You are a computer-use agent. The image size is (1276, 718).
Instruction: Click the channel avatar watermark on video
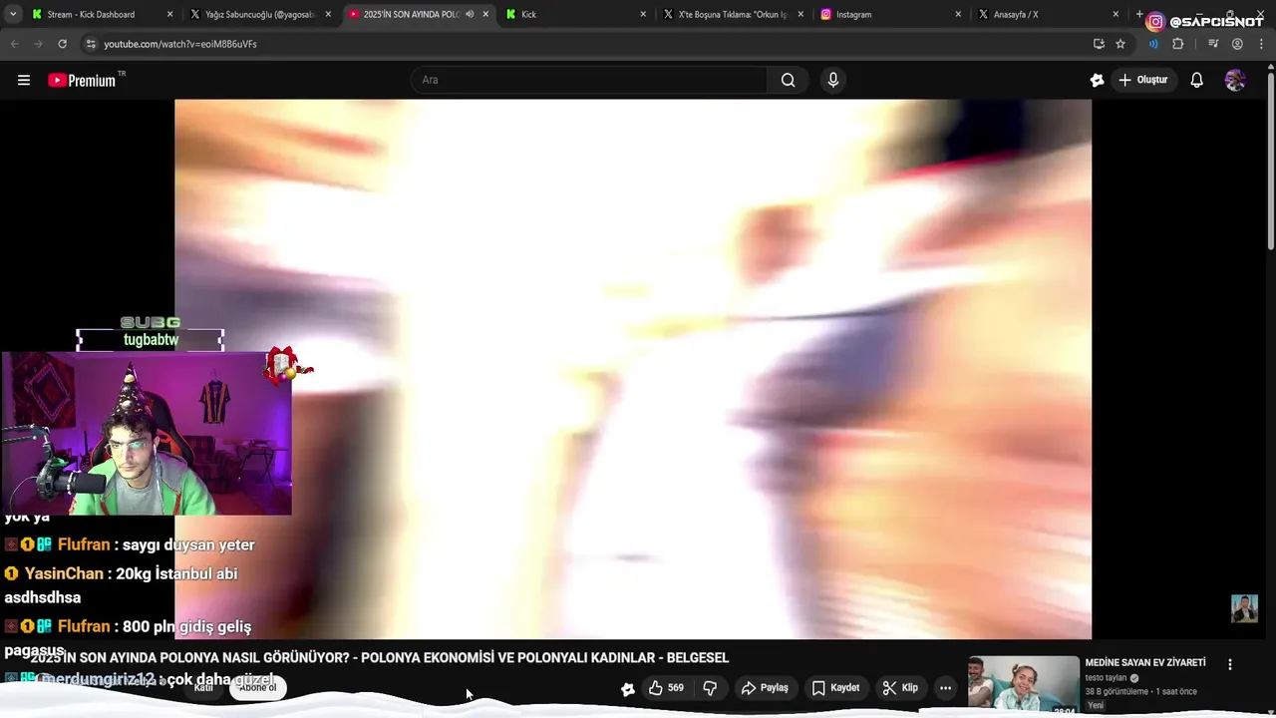click(x=1244, y=608)
